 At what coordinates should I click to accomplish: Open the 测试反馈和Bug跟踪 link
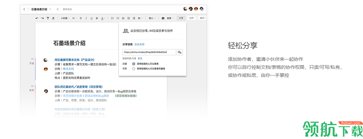(x=97, y=96)
